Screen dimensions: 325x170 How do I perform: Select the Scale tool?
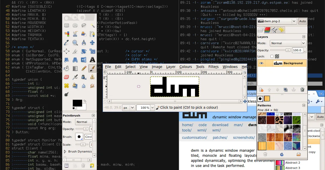(92, 51)
